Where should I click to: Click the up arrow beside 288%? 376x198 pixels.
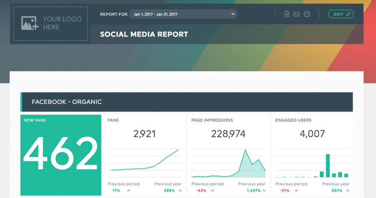click(x=180, y=190)
